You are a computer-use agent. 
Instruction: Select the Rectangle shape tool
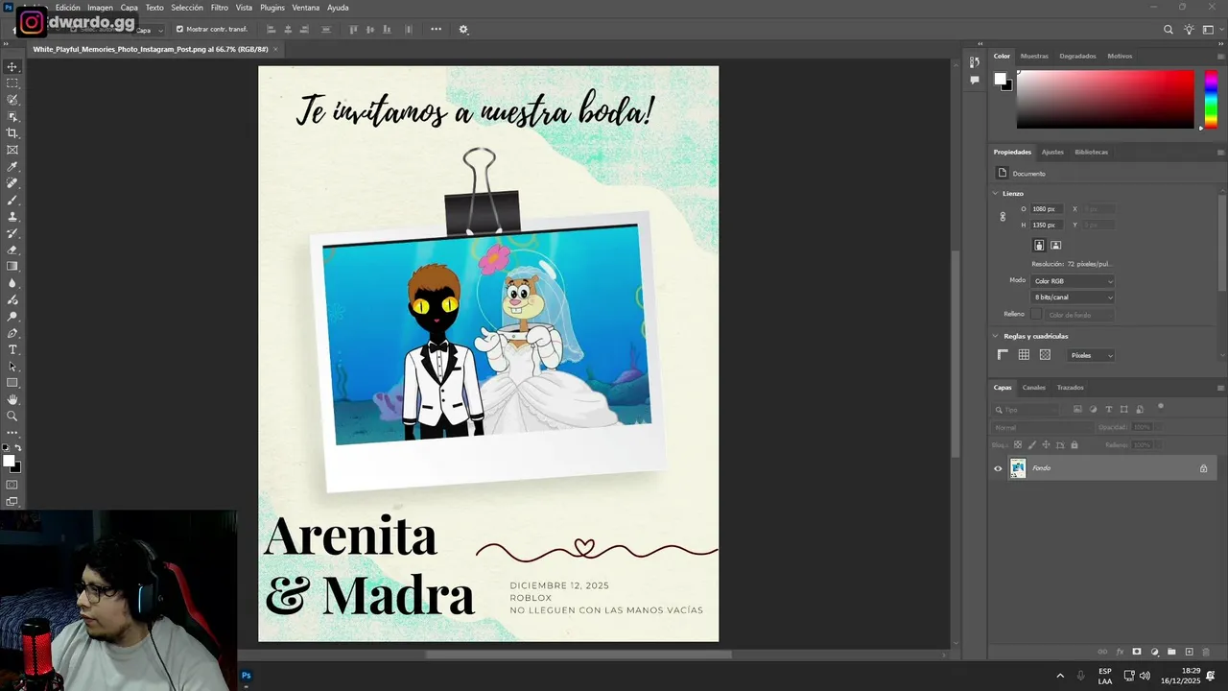(12, 383)
